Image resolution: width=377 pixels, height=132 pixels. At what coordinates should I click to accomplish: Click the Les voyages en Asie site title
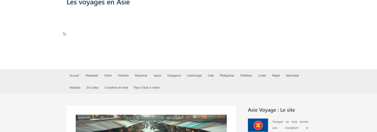(x=98, y=3)
